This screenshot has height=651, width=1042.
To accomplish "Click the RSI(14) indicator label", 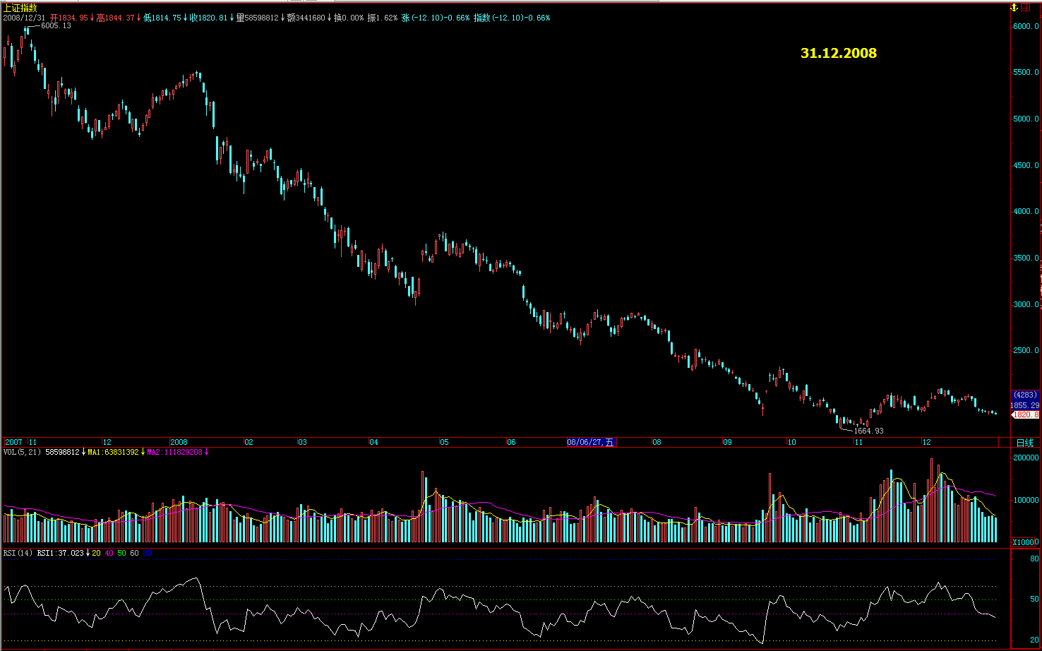I will coord(18,553).
